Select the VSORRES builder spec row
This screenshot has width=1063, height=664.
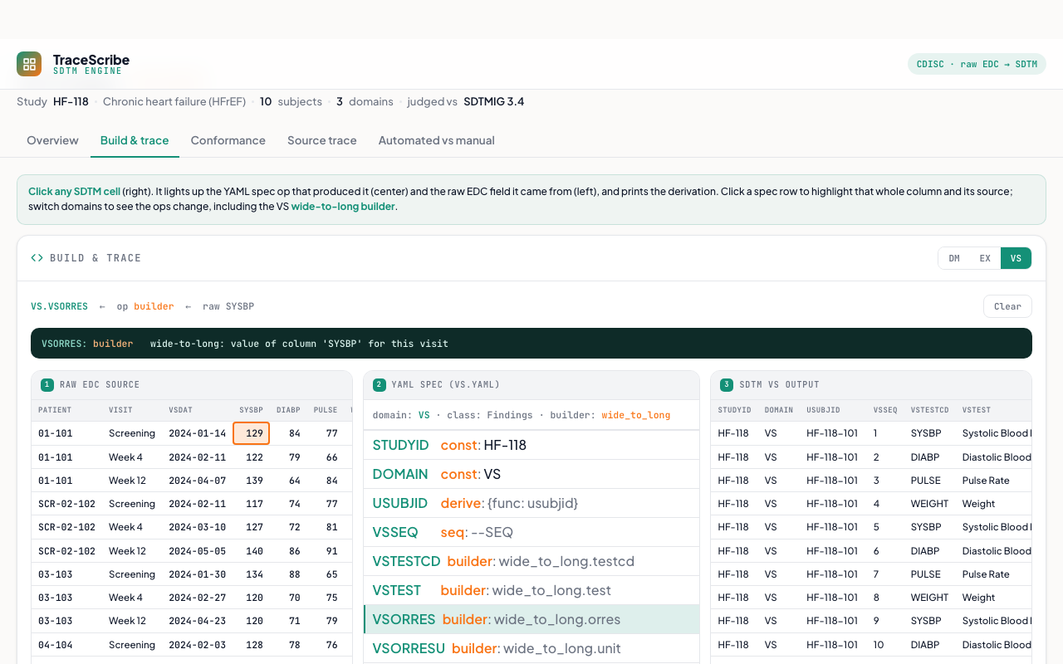point(531,619)
